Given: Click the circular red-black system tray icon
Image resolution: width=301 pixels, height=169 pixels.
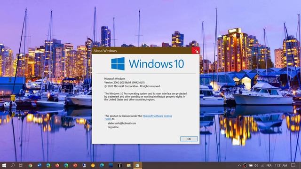Looking at the screenshot, I should click(x=245, y=165).
